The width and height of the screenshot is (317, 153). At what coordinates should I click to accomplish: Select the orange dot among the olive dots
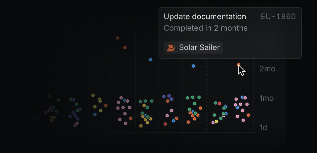[x=106, y=106]
